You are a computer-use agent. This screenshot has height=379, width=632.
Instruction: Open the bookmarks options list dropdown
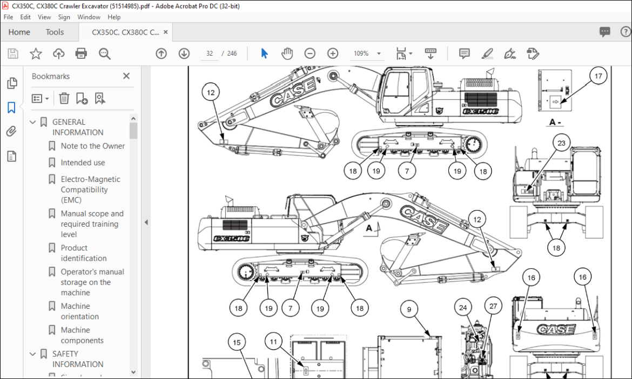click(x=41, y=98)
